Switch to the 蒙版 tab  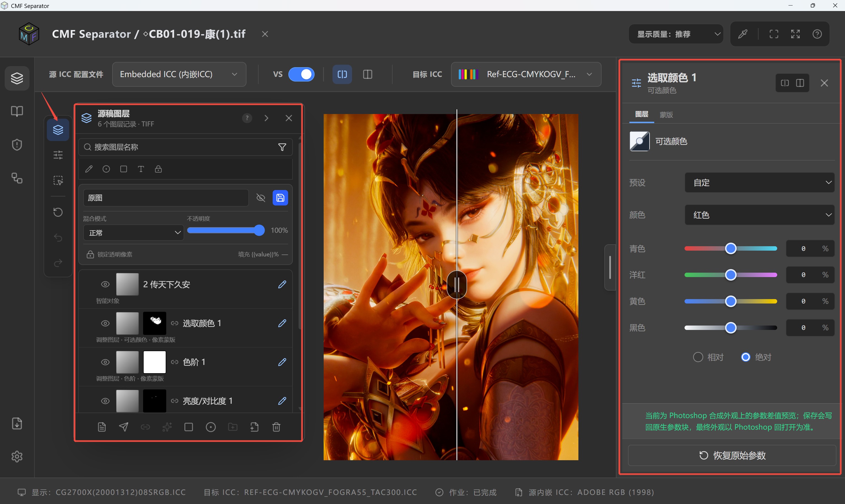click(666, 115)
